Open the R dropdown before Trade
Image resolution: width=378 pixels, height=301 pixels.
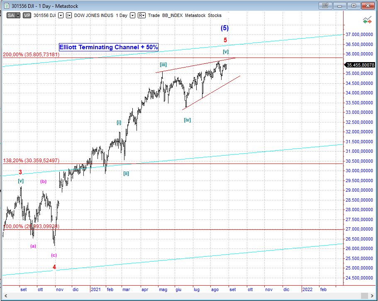click(x=141, y=15)
